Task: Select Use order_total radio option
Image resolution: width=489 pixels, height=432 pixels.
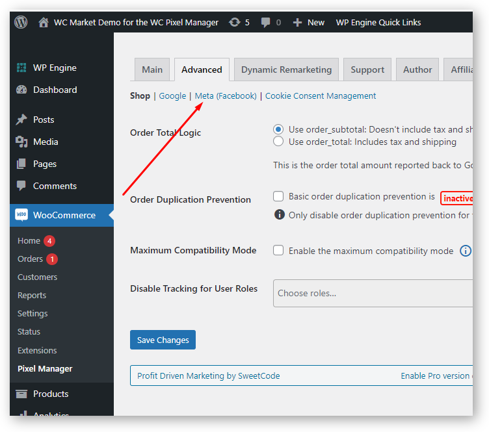Action: pos(278,142)
